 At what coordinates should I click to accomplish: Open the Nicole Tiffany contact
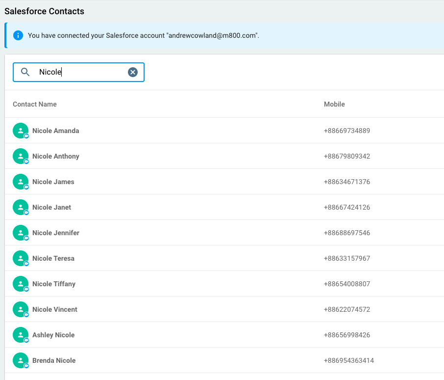pos(54,284)
